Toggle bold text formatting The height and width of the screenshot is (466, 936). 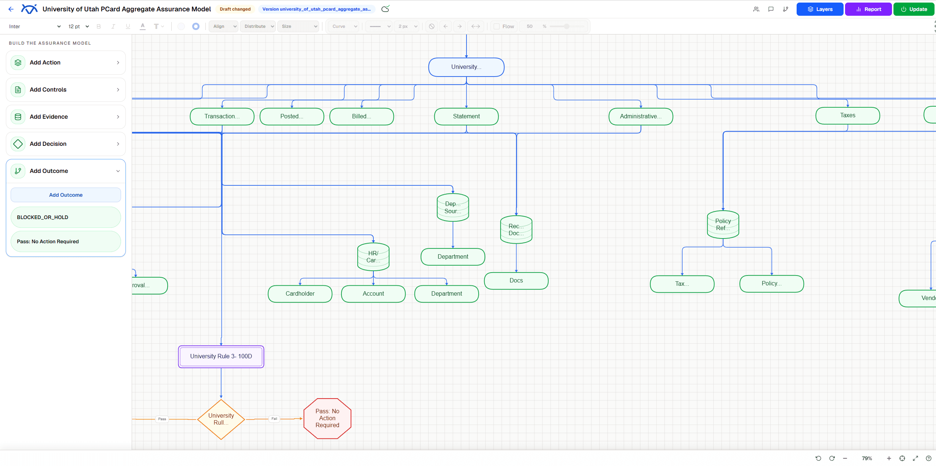tap(98, 26)
